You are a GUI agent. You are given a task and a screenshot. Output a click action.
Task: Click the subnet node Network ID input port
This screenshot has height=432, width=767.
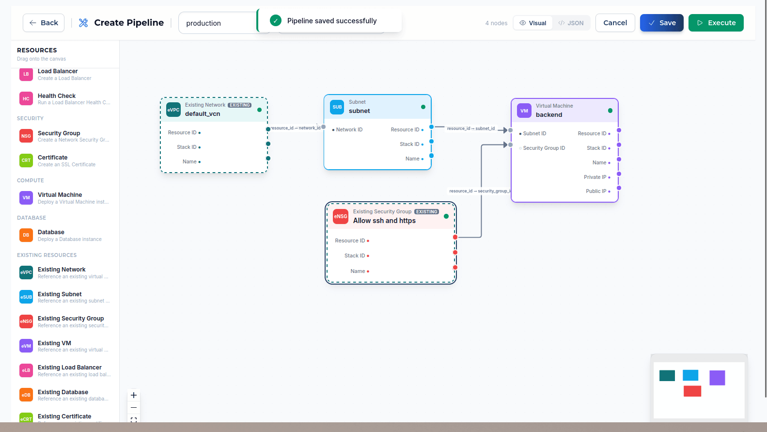[324, 127]
